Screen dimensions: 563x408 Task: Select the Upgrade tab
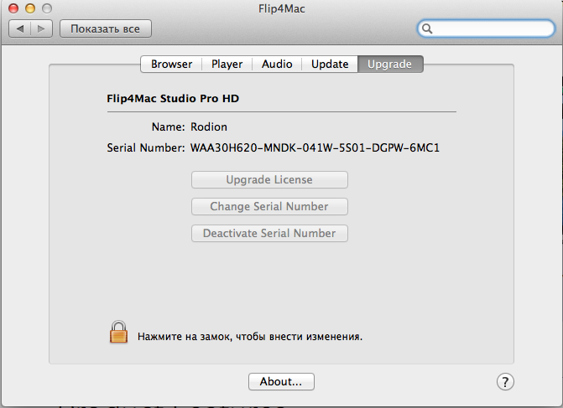point(390,64)
